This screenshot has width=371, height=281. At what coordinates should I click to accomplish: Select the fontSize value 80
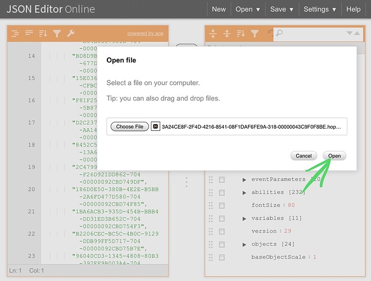[291, 205]
